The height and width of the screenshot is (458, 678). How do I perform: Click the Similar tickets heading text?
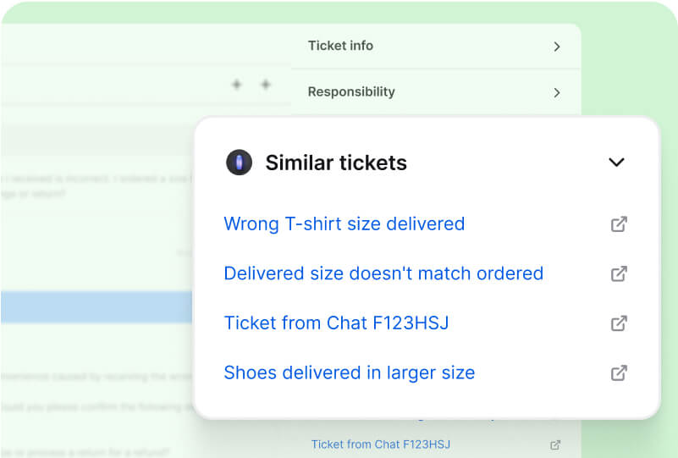[336, 163]
